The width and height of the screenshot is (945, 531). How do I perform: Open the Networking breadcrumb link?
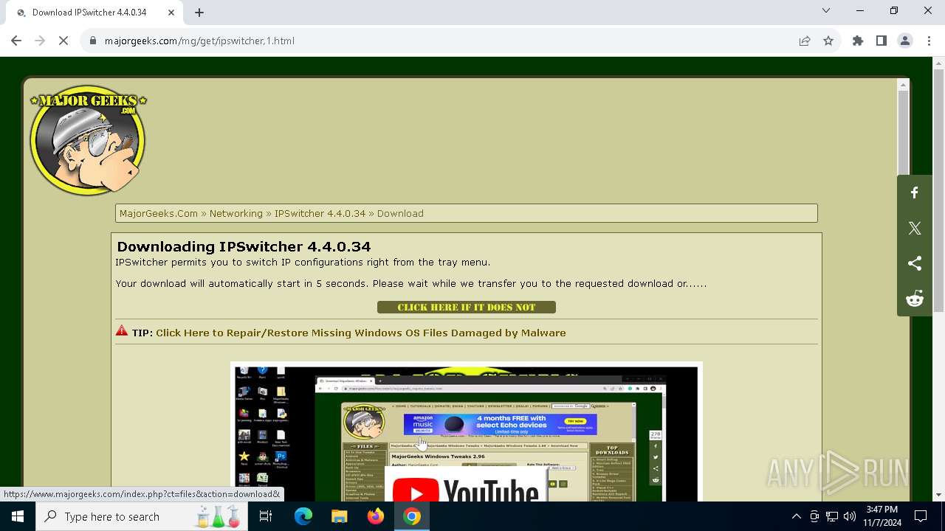[x=236, y=213]
